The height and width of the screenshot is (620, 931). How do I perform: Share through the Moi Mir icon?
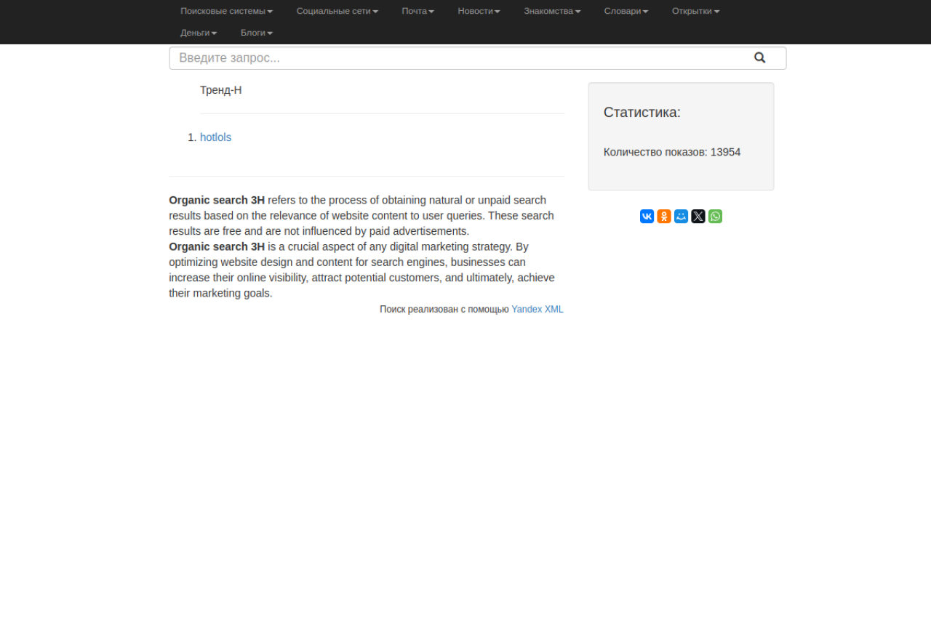pyautogui.click(x=682, y=217)
